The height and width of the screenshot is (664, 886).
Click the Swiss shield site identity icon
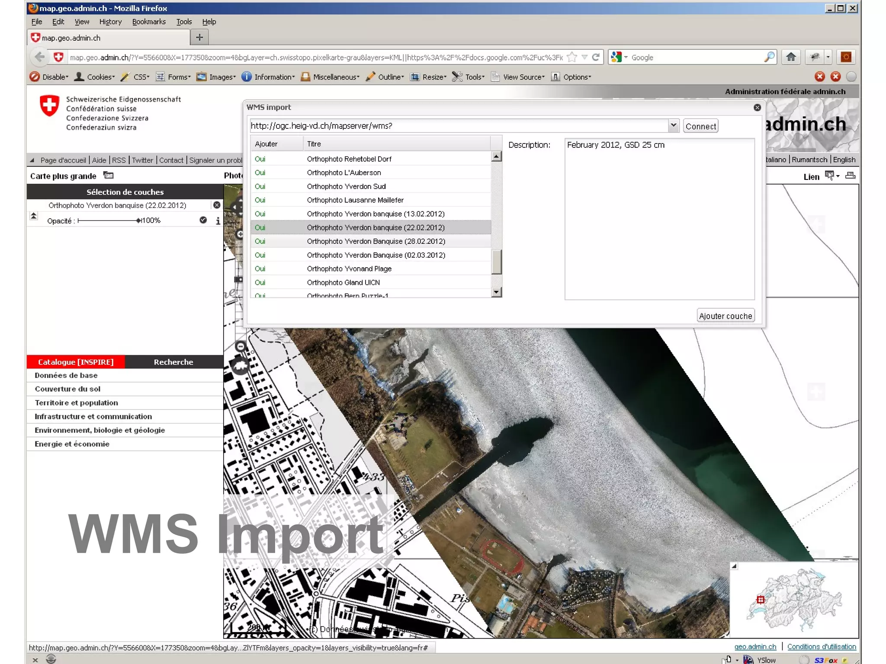tap(58, 57)
